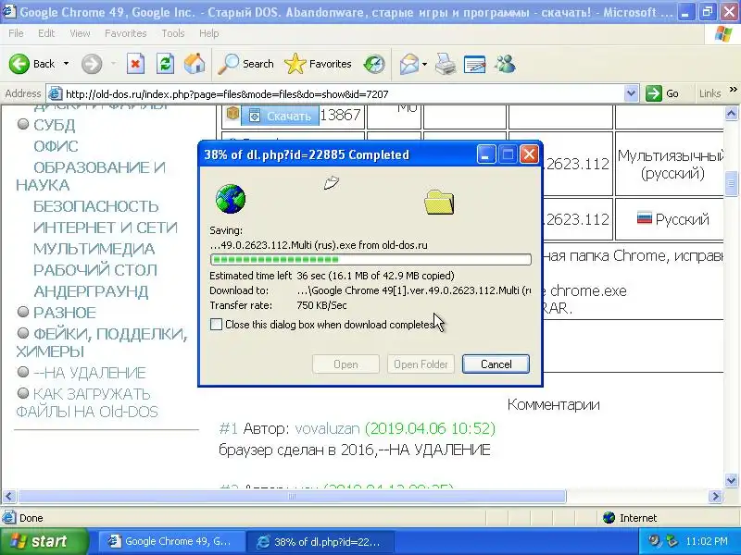Screen dimensions: 741x555
Task: Click the Forward arrow icon
Action: pos(92,64)
